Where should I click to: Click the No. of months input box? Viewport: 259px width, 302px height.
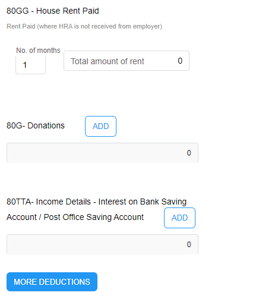[x=30, y=65]
